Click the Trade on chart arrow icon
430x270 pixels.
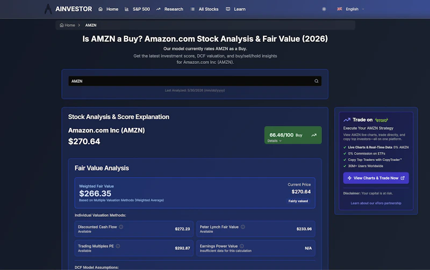(x=347, y=120)
